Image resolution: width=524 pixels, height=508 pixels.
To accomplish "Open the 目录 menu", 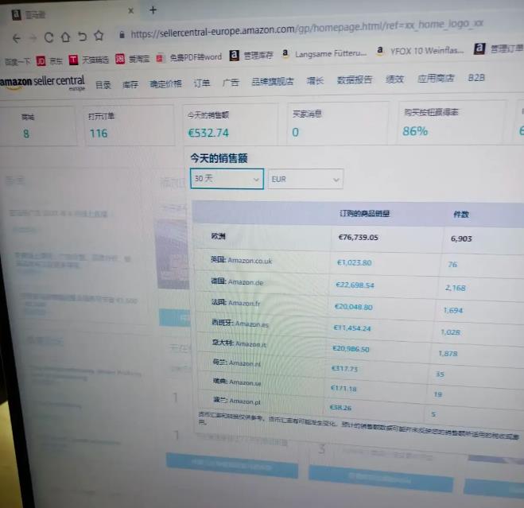I will [103, 85].
